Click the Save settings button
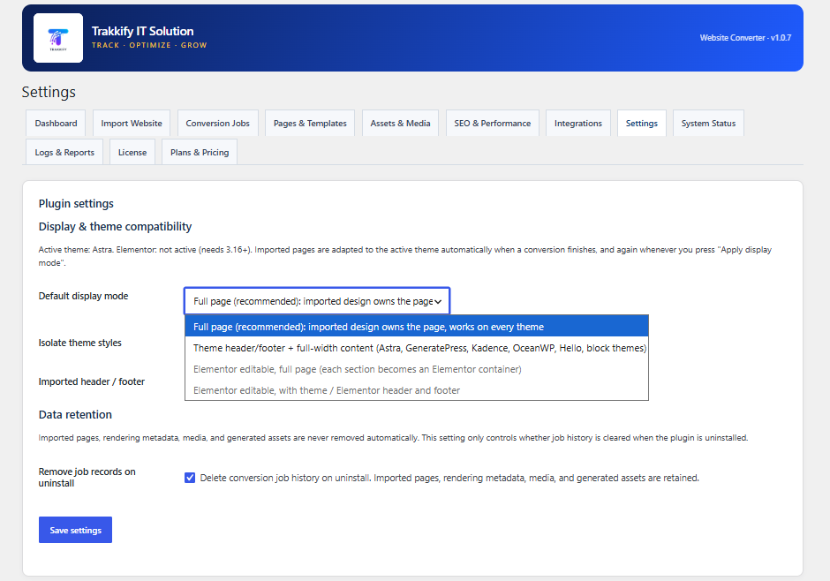Viewport: 830px width, 581px height. pyautogui.click(x=75, y=530)
